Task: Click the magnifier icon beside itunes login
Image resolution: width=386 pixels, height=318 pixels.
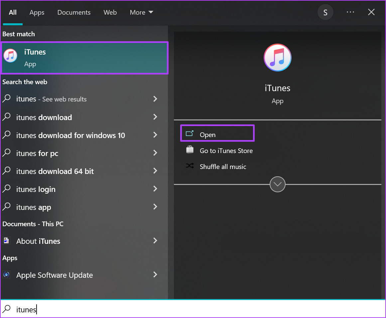Action: 7,189
